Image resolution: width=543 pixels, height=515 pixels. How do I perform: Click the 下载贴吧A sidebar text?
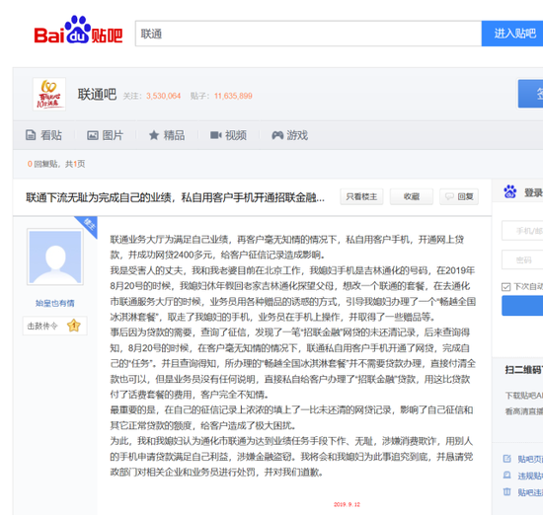click(524, 396)
